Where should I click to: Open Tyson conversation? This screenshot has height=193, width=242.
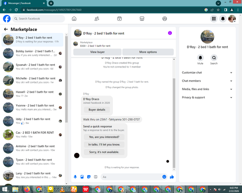pyautogui.click(x=32, y=162)
